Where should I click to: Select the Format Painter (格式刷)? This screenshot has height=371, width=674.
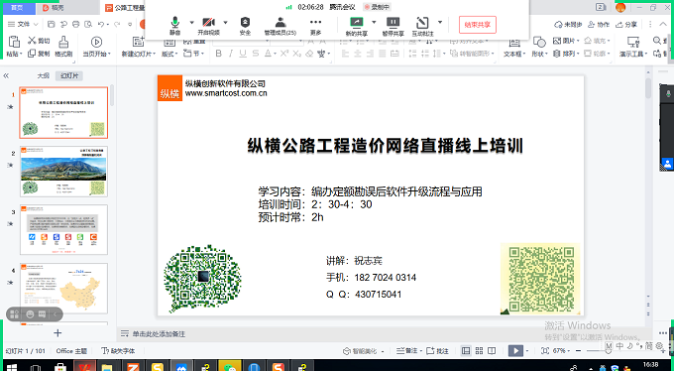(x=63, y=47)
